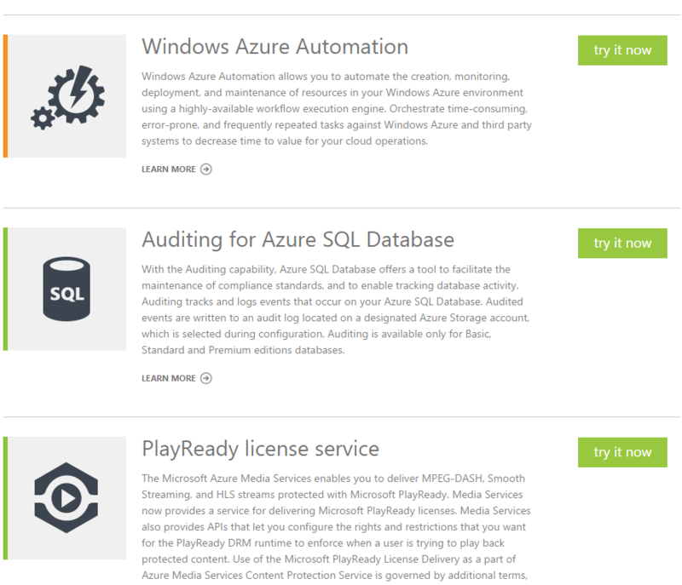Image resolution: width=682 pixels, height=585 pixels.
Task: Click arrow icon beside Auditing's Learn More
Action: click(x=206, y=378)
